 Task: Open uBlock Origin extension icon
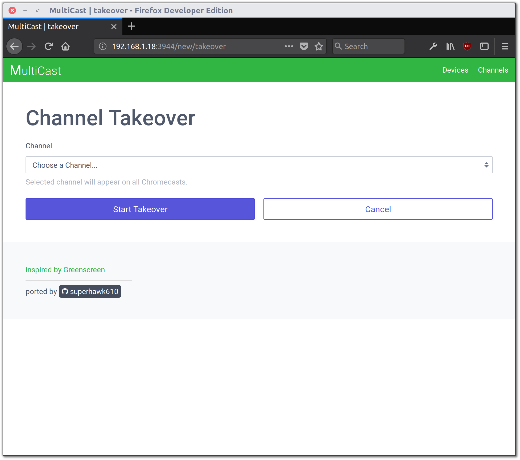click(467, 47)
